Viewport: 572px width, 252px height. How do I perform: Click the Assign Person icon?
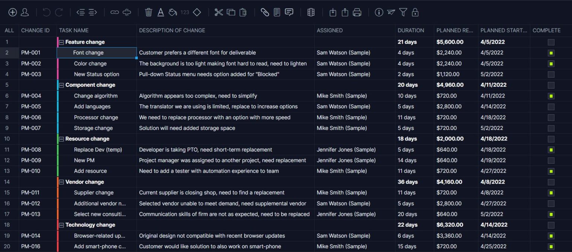(25, 12)
